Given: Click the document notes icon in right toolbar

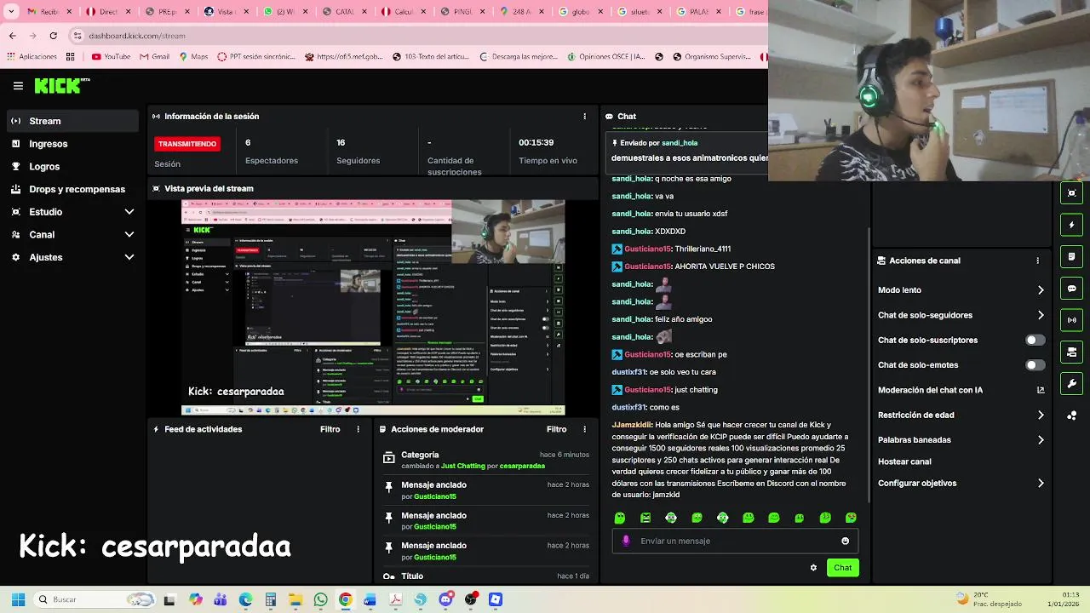Looking at the screenshot, I should (x=1071, y=256).
